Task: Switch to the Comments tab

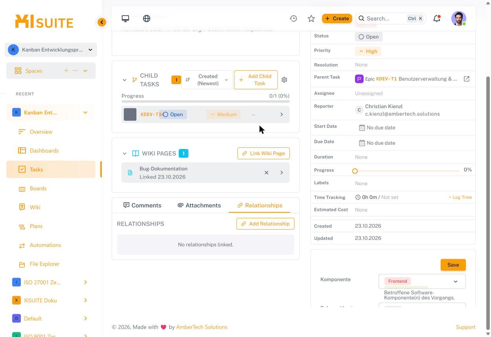Action: point(142,205)
